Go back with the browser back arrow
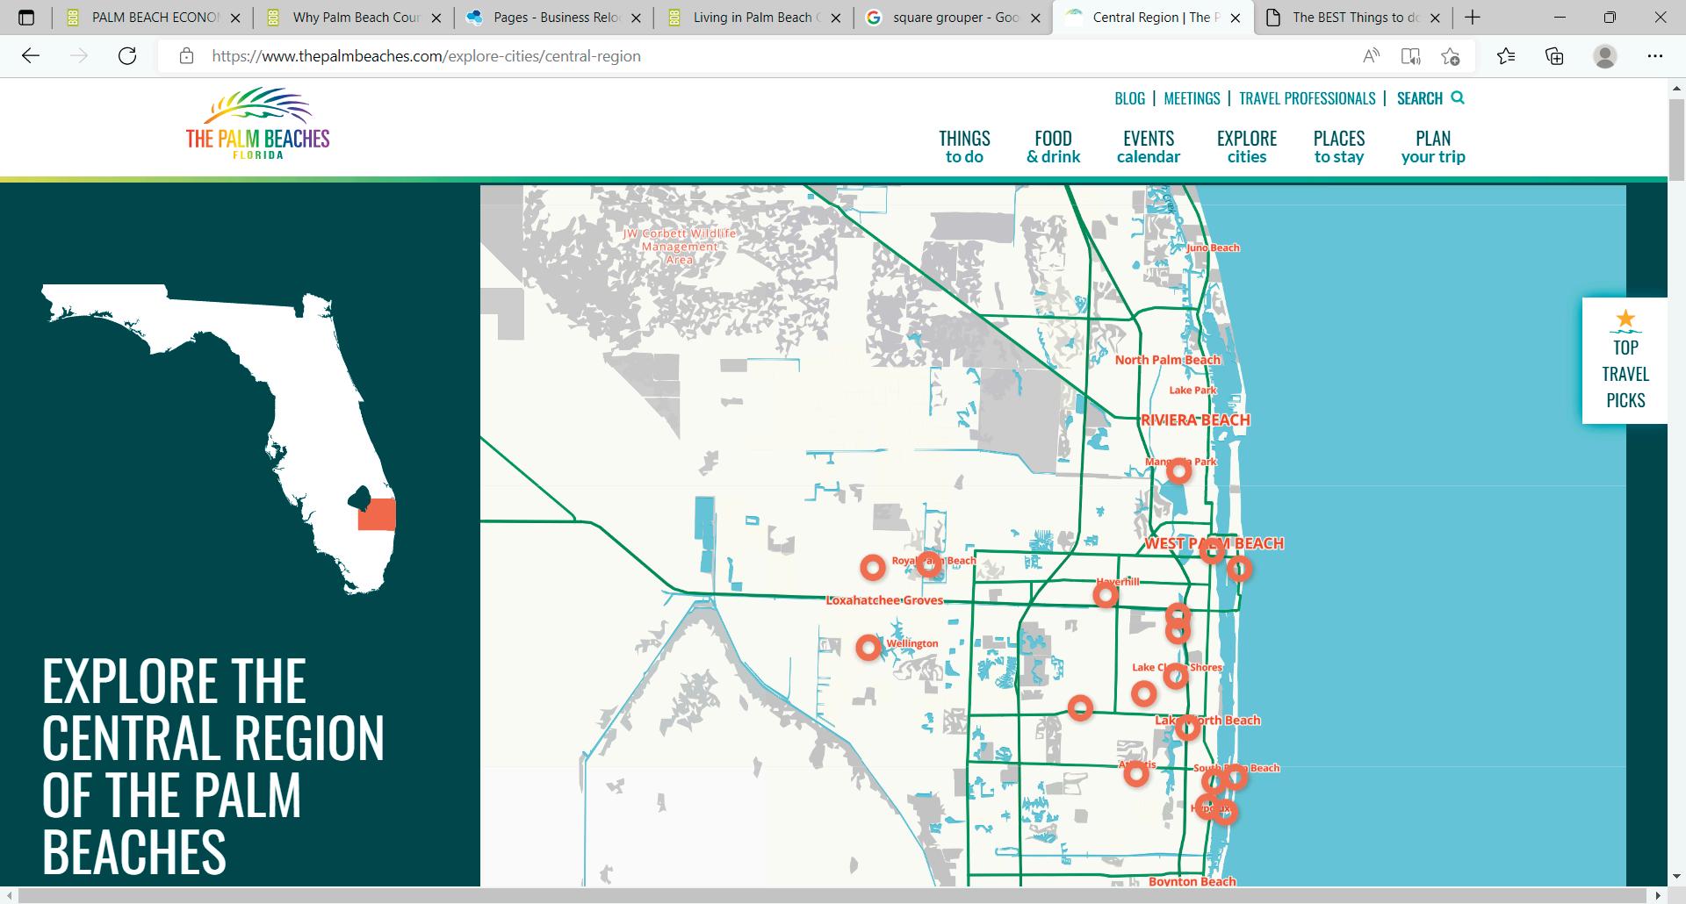The width and height of the screenshot is (1686, 904). tap(31, 56)
